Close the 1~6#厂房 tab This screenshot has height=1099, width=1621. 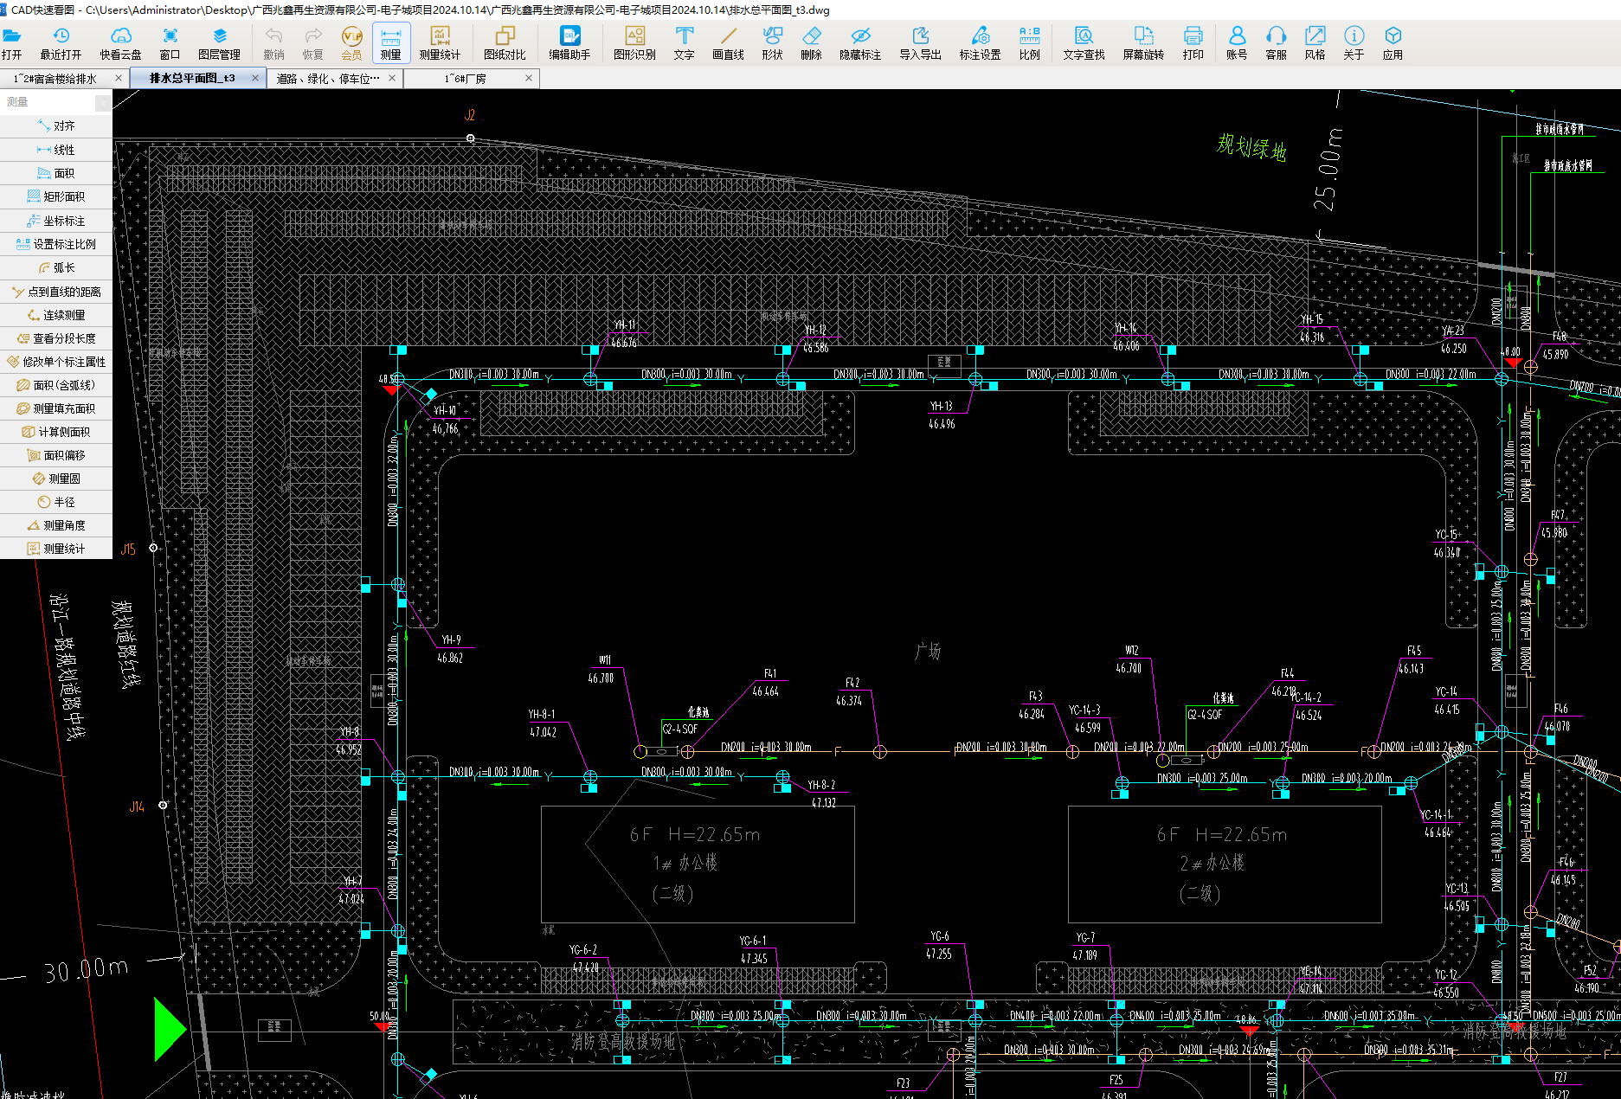click(x=529, y=79)
